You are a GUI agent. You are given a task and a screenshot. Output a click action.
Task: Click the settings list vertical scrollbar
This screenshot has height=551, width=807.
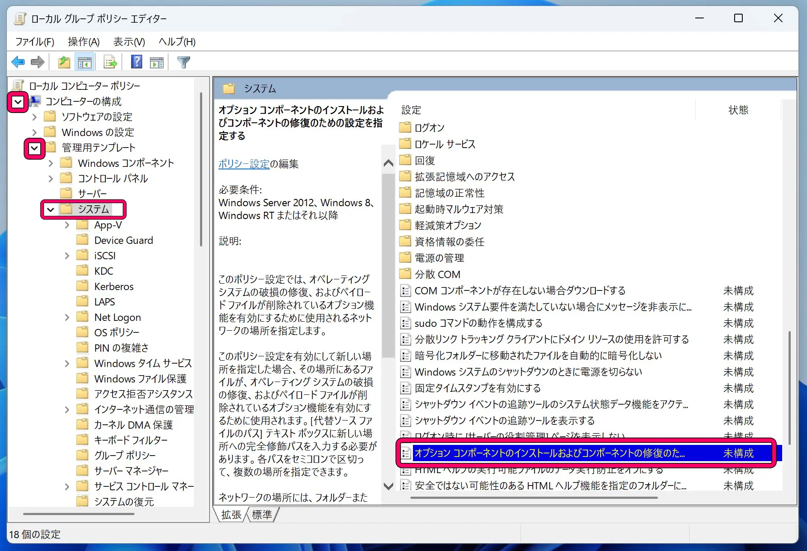789,387
